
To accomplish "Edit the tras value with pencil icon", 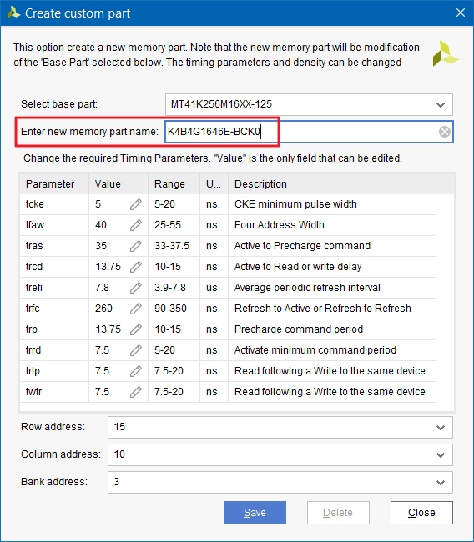I will point(136,246).
